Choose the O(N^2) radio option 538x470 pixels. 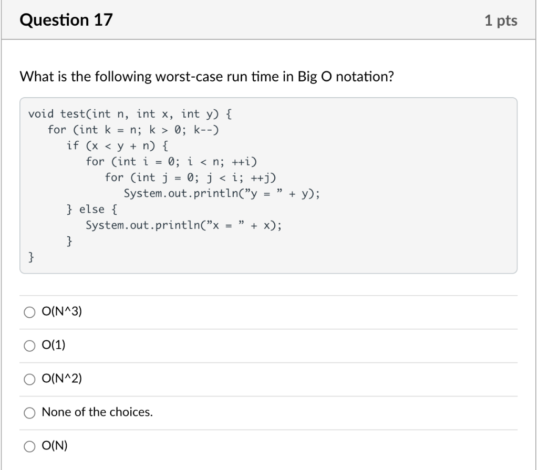(x=29, y=380)
